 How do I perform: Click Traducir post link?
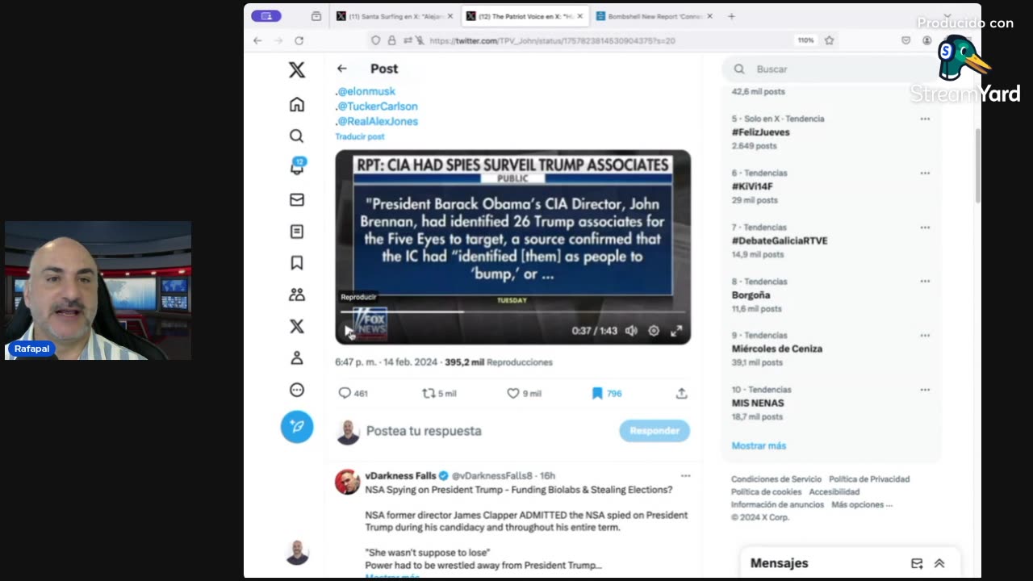[360, 136]
